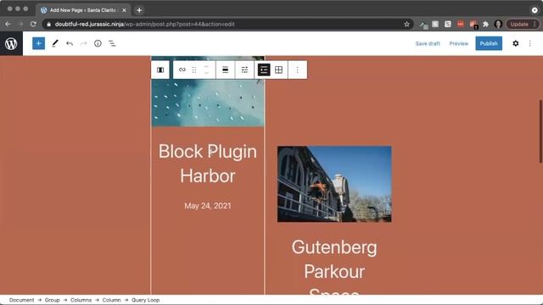Click the blue Add block plus button
Image resolution: width=543 pixels, height=305 pixels.
point(38,43)
